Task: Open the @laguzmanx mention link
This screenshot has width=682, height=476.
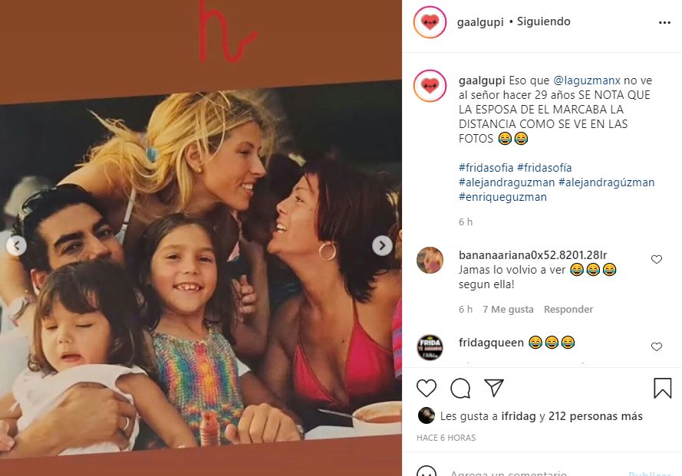Action: [587, 80]
